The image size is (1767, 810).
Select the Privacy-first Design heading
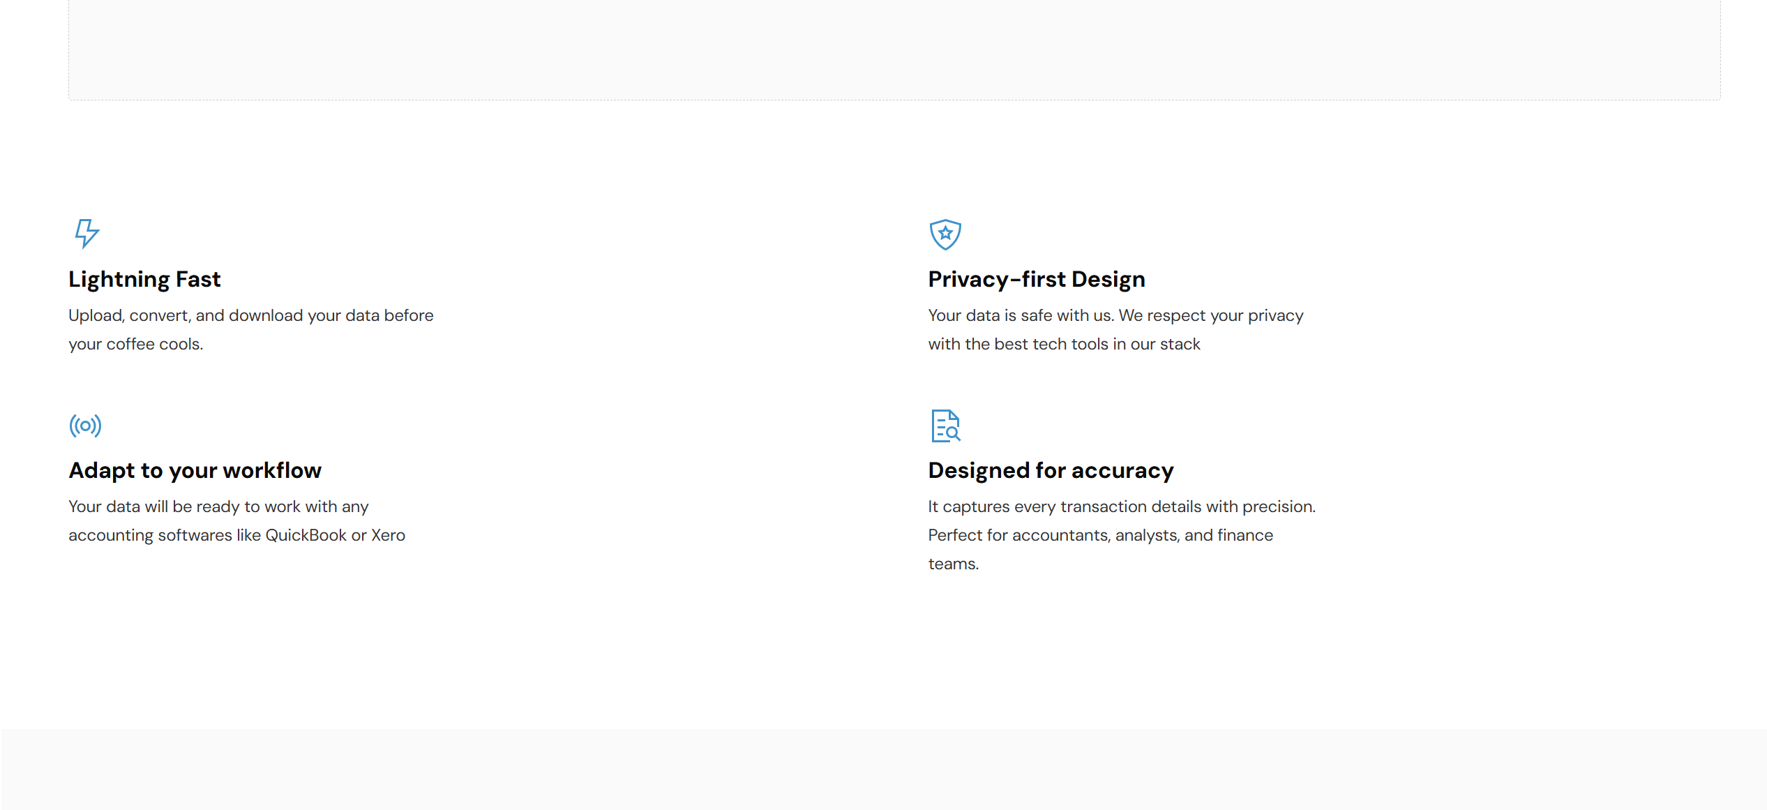tap(1036, 279)
